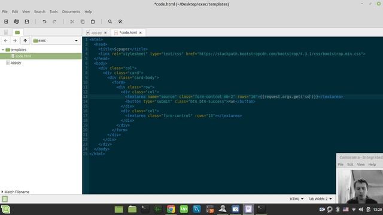Open Bluetooth tray icon
Image resolution: width=383 pixels, height=215 pixels.
click(x=338, y=210)
